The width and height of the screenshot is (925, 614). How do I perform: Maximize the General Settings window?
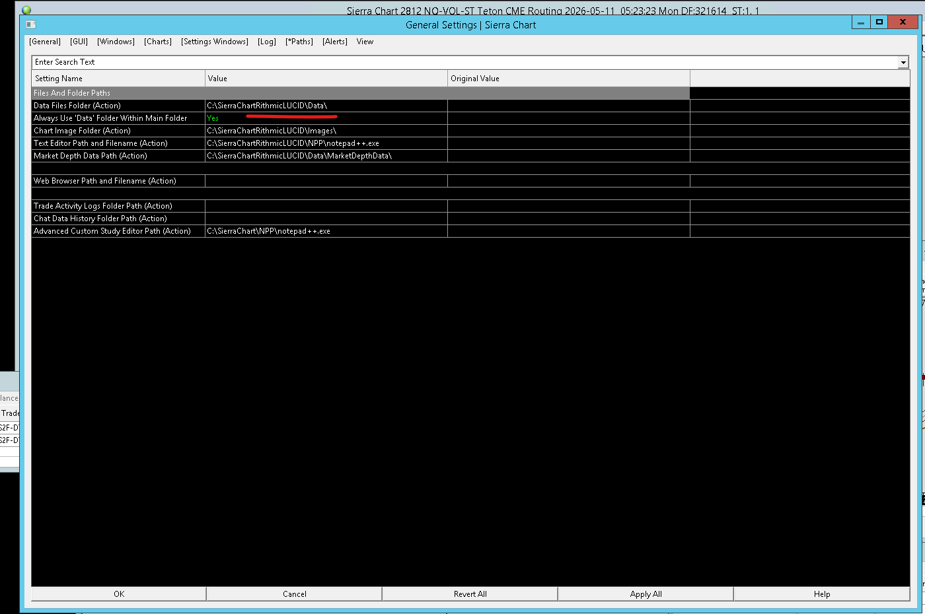coord(879,22)
